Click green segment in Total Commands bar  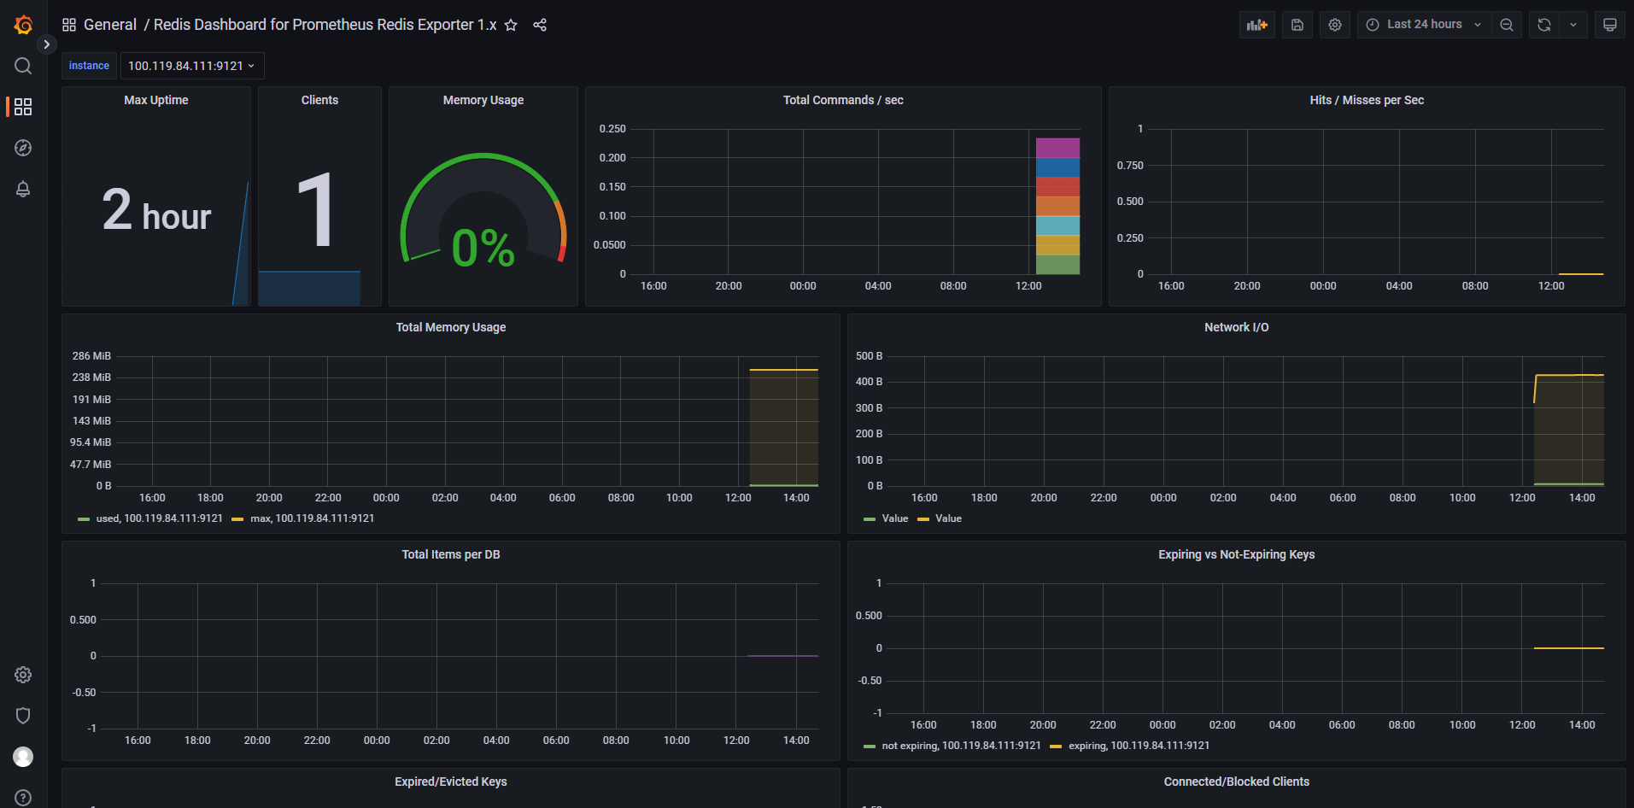[x=1057, y=265]
